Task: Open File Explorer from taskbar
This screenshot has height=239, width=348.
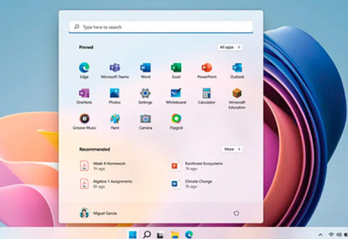Action: [x=175, y=235]
